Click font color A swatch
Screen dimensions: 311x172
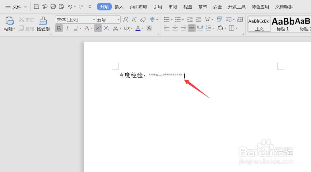[138, 28]
